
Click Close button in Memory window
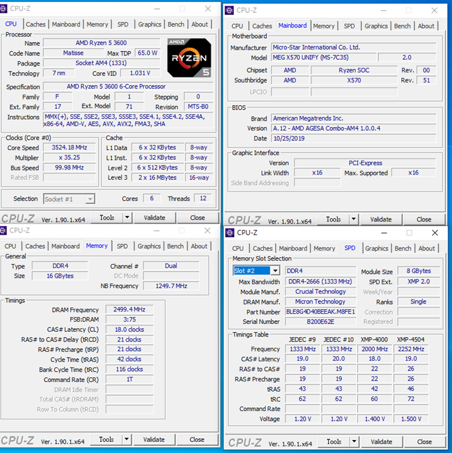click(x=197, y=439)
